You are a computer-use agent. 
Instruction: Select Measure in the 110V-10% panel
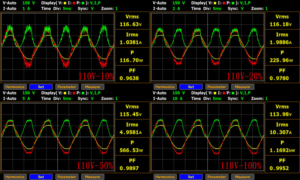click(x=93, y=87)
